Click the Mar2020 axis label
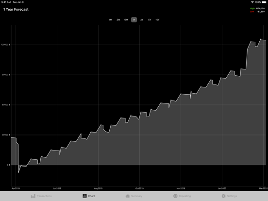The width and height of the screenshot is (268, 201). click(x=263, y=188)
